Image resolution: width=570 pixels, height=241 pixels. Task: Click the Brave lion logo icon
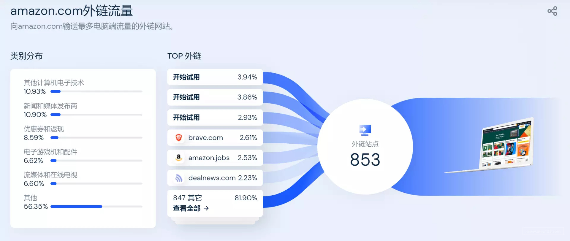179,137
